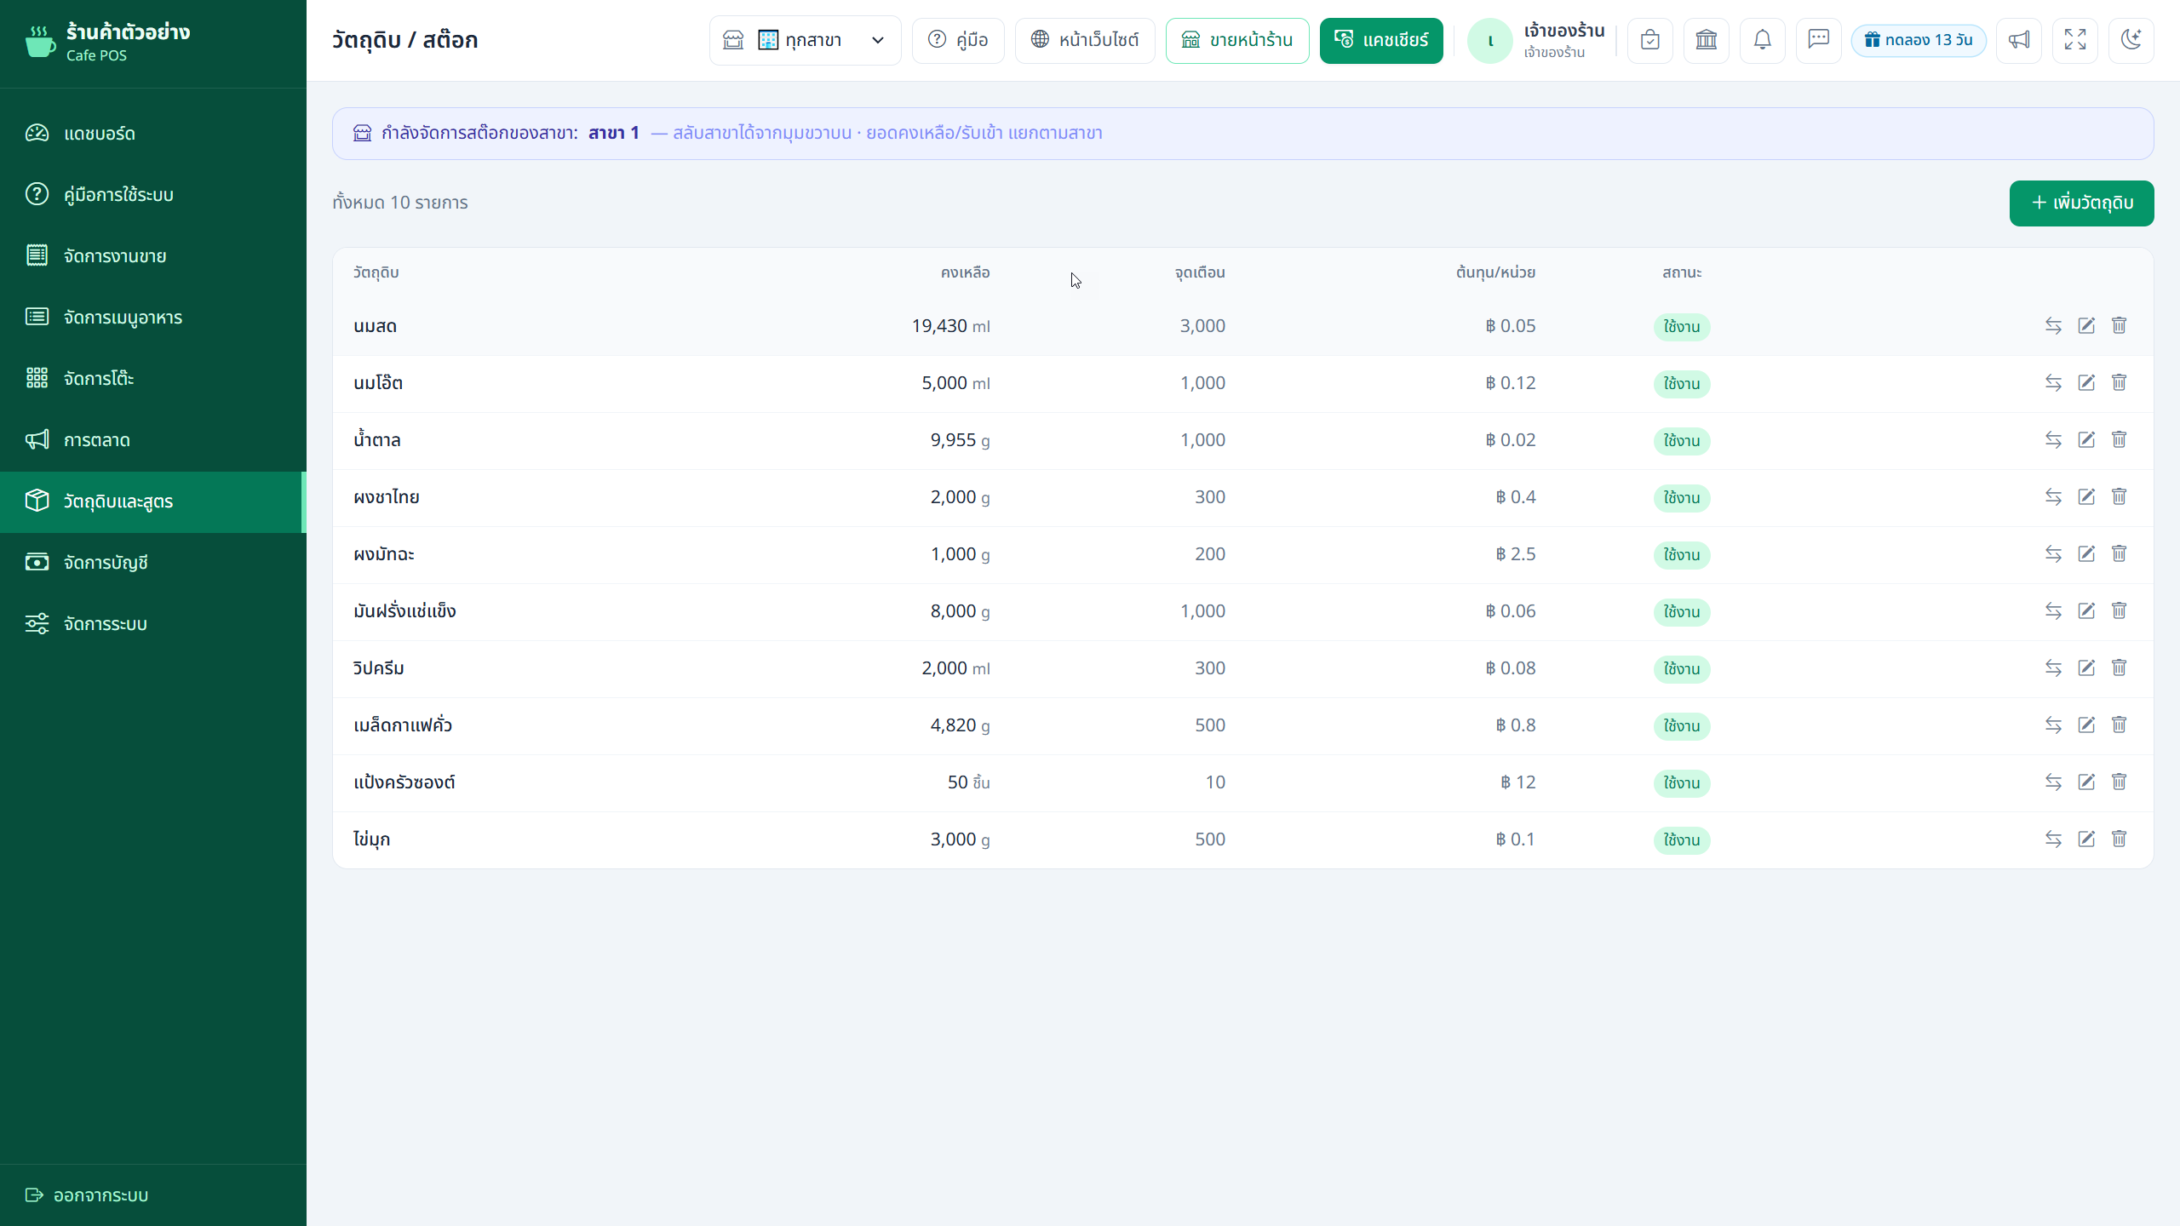2180x1226 pixels.
Task: Click the ใช้งาน status badge for นมสด
Action: pos(1682,327)
